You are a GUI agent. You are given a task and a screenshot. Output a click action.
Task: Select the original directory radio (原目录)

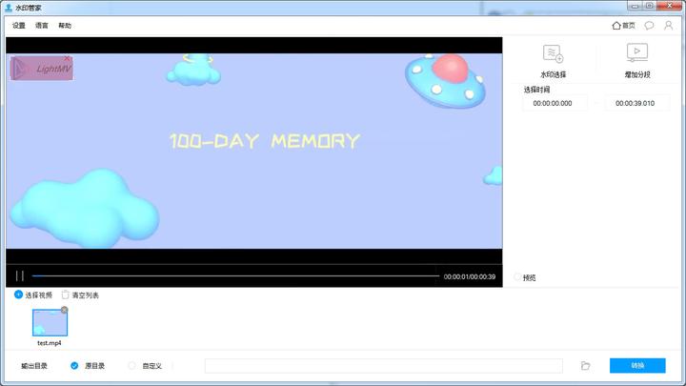coord(74,365)
